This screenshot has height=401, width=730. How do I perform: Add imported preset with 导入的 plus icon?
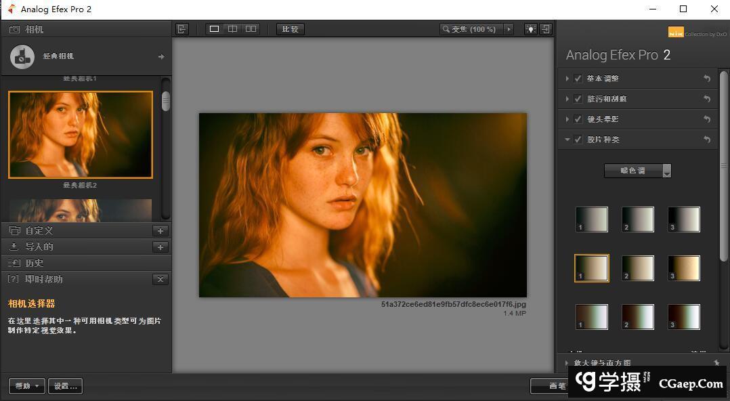pyautogui.click(x=160, y=247)
